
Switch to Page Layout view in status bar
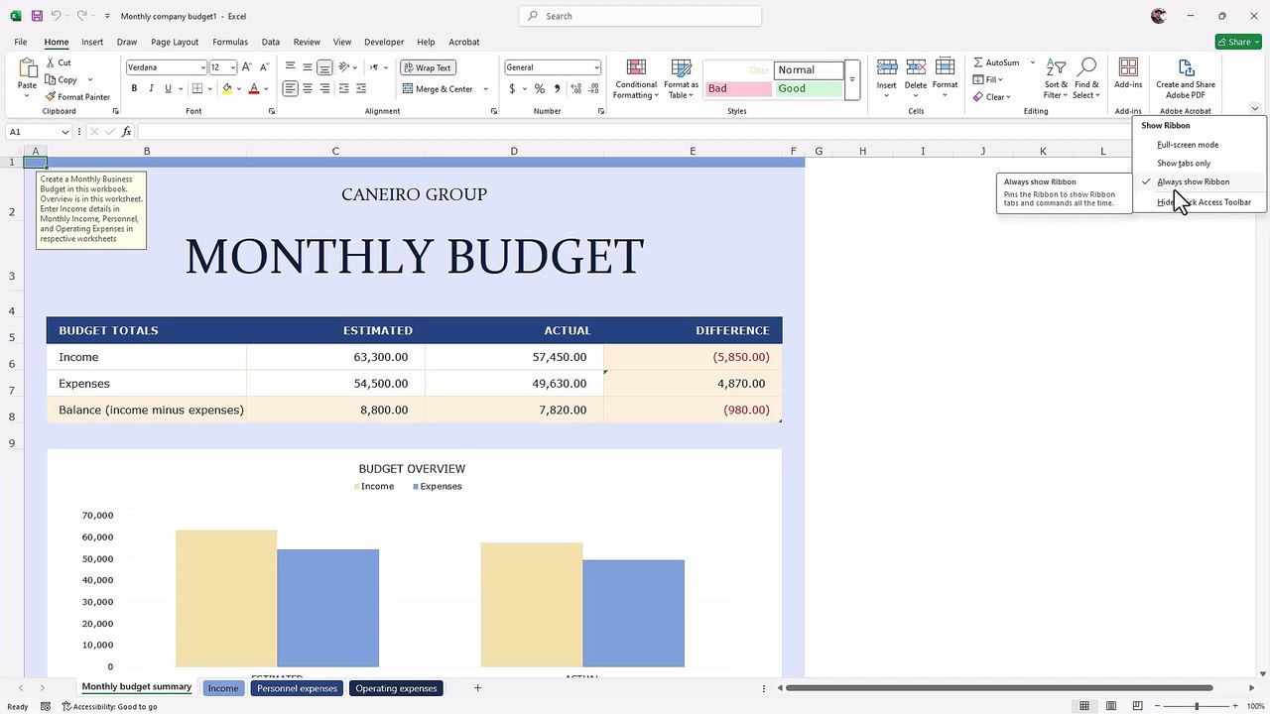click(1111, 706)
